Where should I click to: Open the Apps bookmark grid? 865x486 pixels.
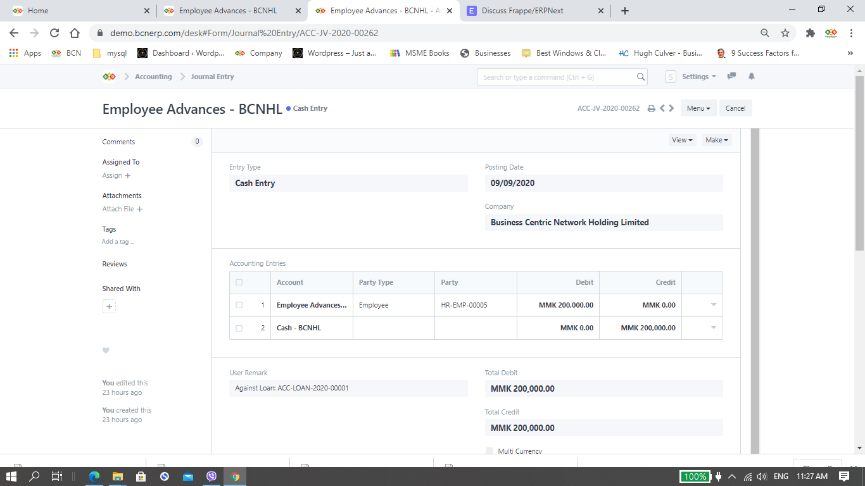tap(25, 53)
